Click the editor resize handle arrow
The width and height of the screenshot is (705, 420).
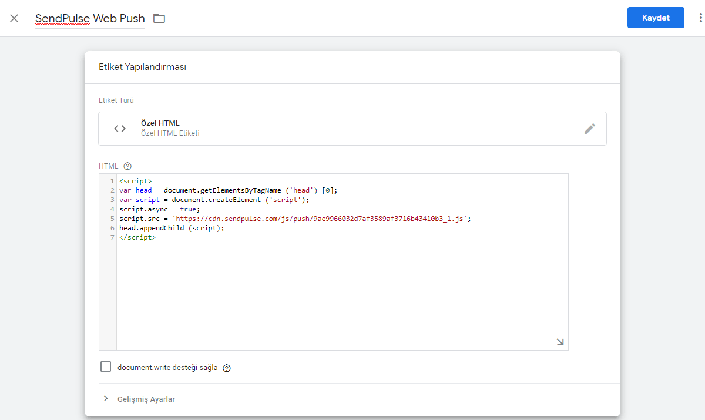point(560,342)
